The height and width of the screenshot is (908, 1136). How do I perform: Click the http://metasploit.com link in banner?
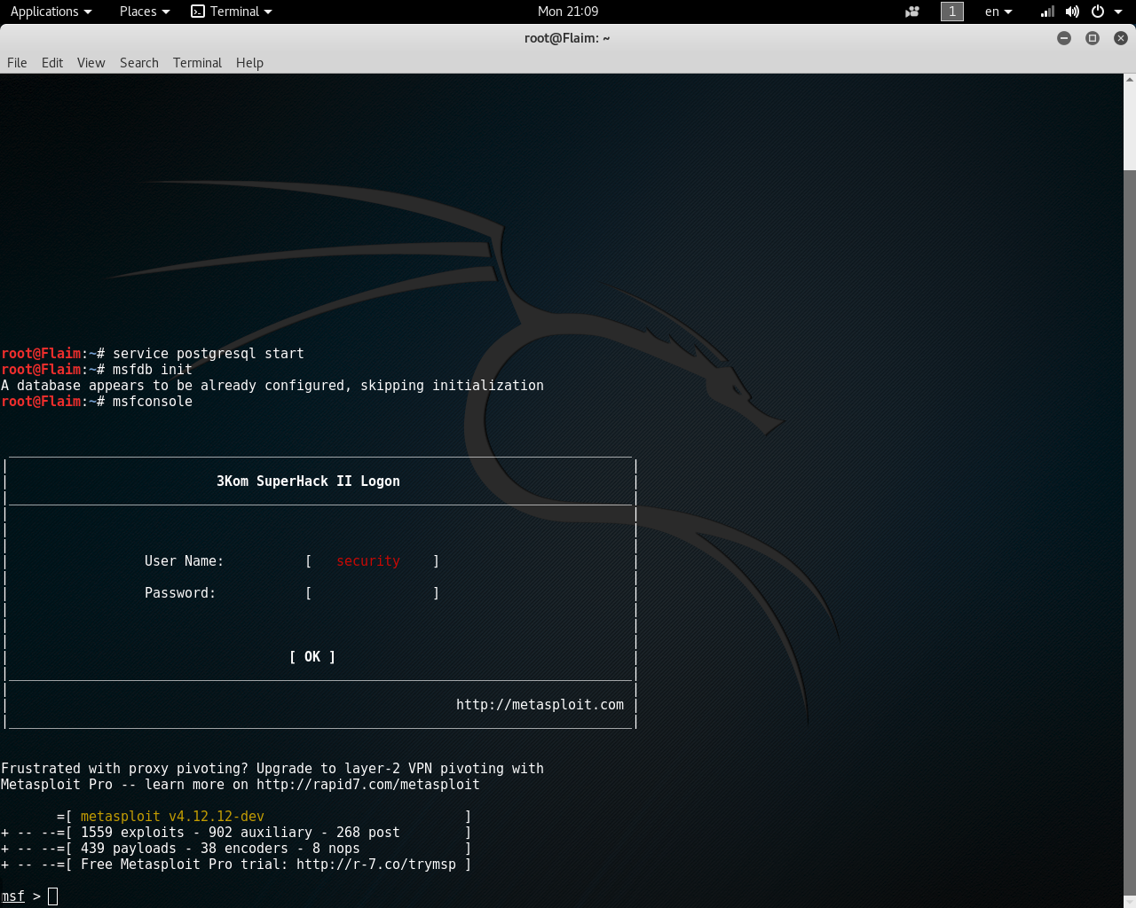click(x=540, y=705)
